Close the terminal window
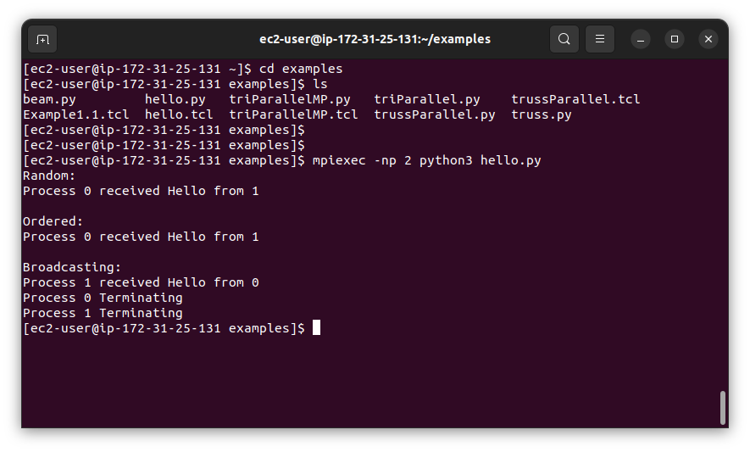Screen dimensions: 750x452 [708, 39]
